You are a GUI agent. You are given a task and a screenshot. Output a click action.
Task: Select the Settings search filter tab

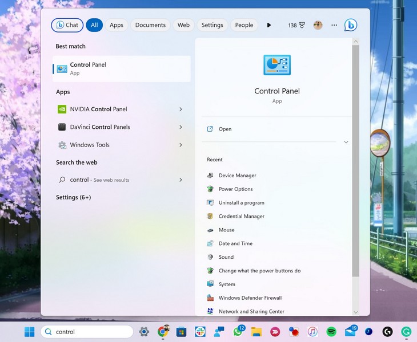[x=212, y=25]
